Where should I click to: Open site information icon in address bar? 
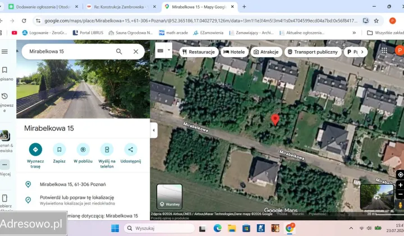coord(38,21)
